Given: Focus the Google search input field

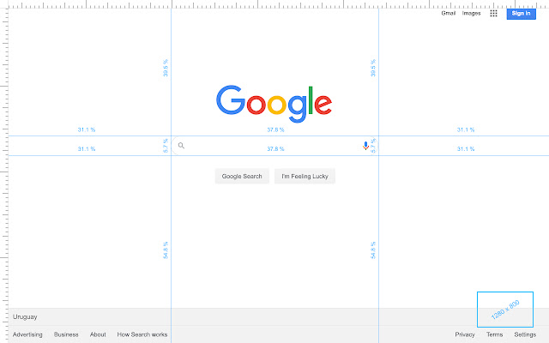Looking at the screenshot, I should coord(274,146).
